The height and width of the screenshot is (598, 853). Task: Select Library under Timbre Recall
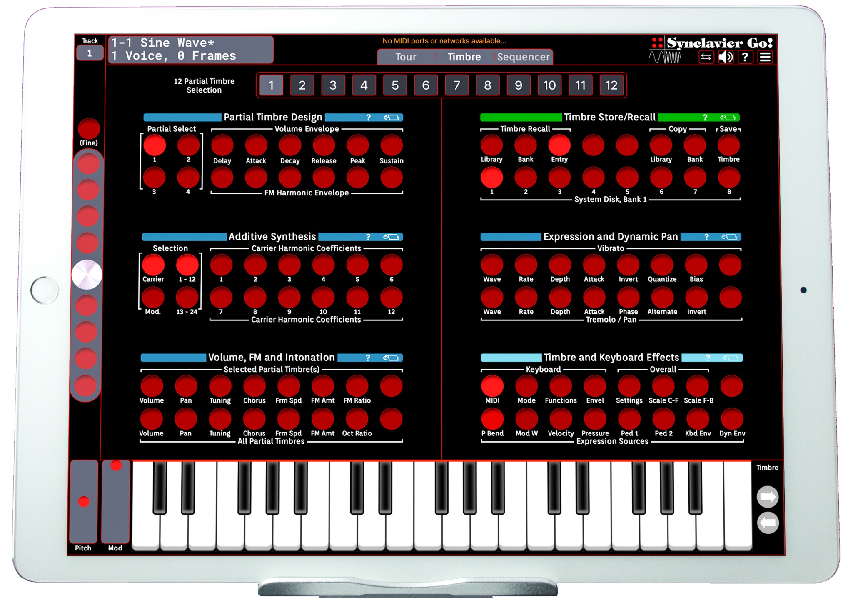coord(491,145)
